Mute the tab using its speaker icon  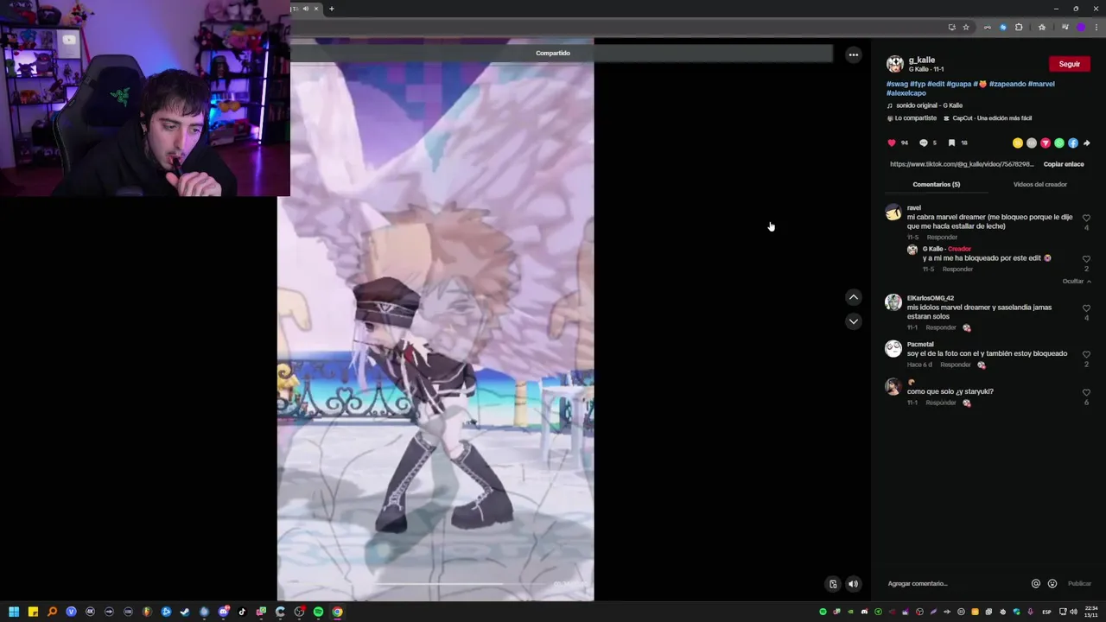[x=305, y=9]
